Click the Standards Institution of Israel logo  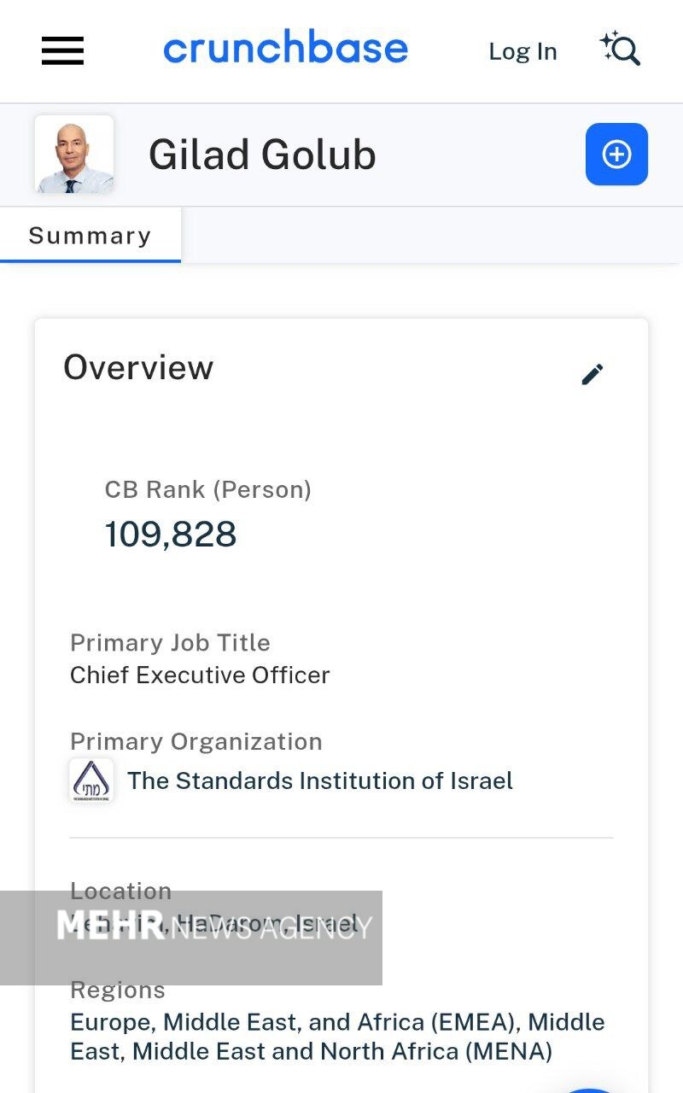tap(91, 780)
